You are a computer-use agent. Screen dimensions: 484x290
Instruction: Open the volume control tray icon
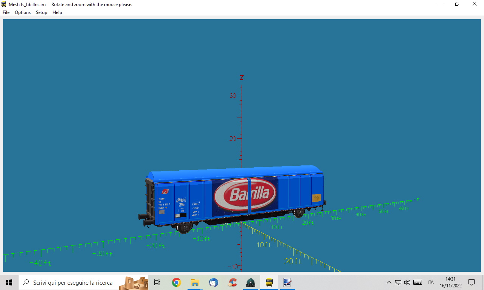pyautogui.click(x=407, y=282)
